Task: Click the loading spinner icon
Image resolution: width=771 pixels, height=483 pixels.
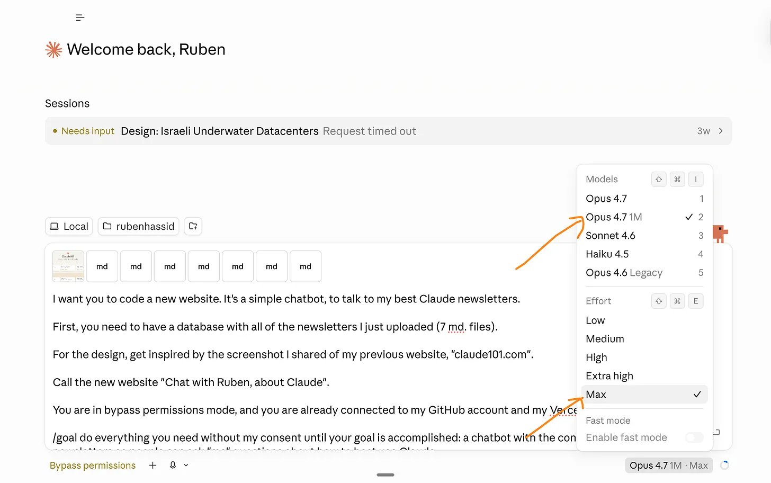Action: point(724,465)
